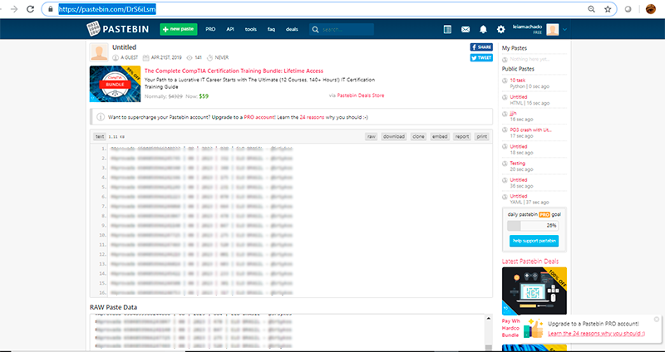The image size is (665, 352).
Task: Click the raw button
Action: [372, 136]
